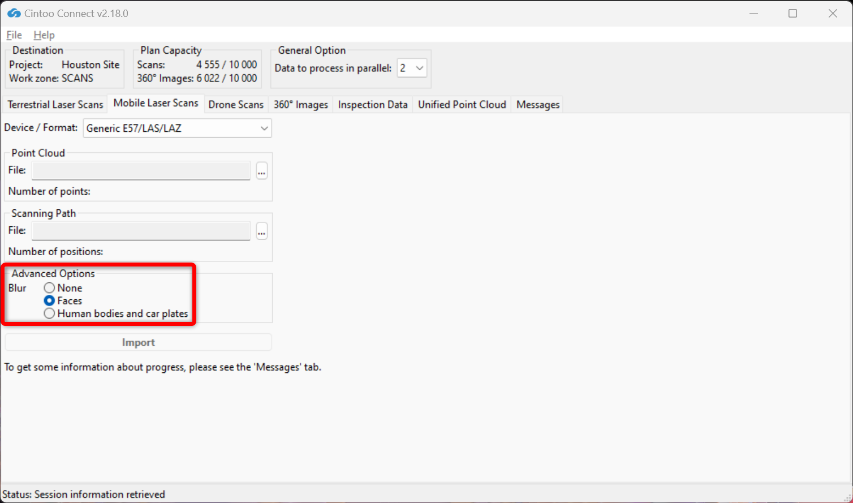Image resolution: width=853 pixels, height=503 pixels.
Task: Switch to the Inspection Data tab
Action: [373, 105]
